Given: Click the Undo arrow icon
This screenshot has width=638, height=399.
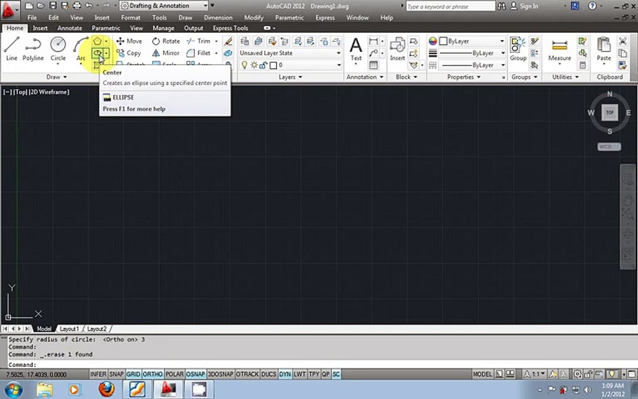Looking at the screenshot, I should [x=89, y=6].
